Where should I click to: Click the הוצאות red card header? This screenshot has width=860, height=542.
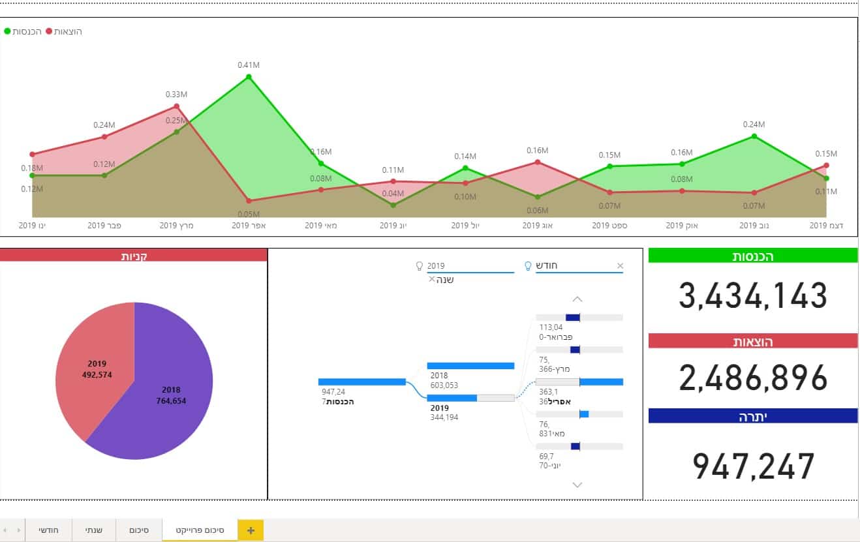point(753,340)
